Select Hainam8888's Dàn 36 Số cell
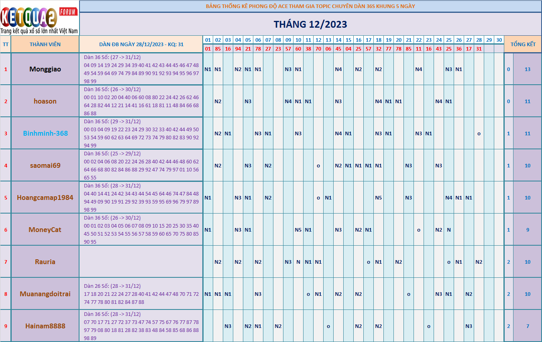 point(141,326)
